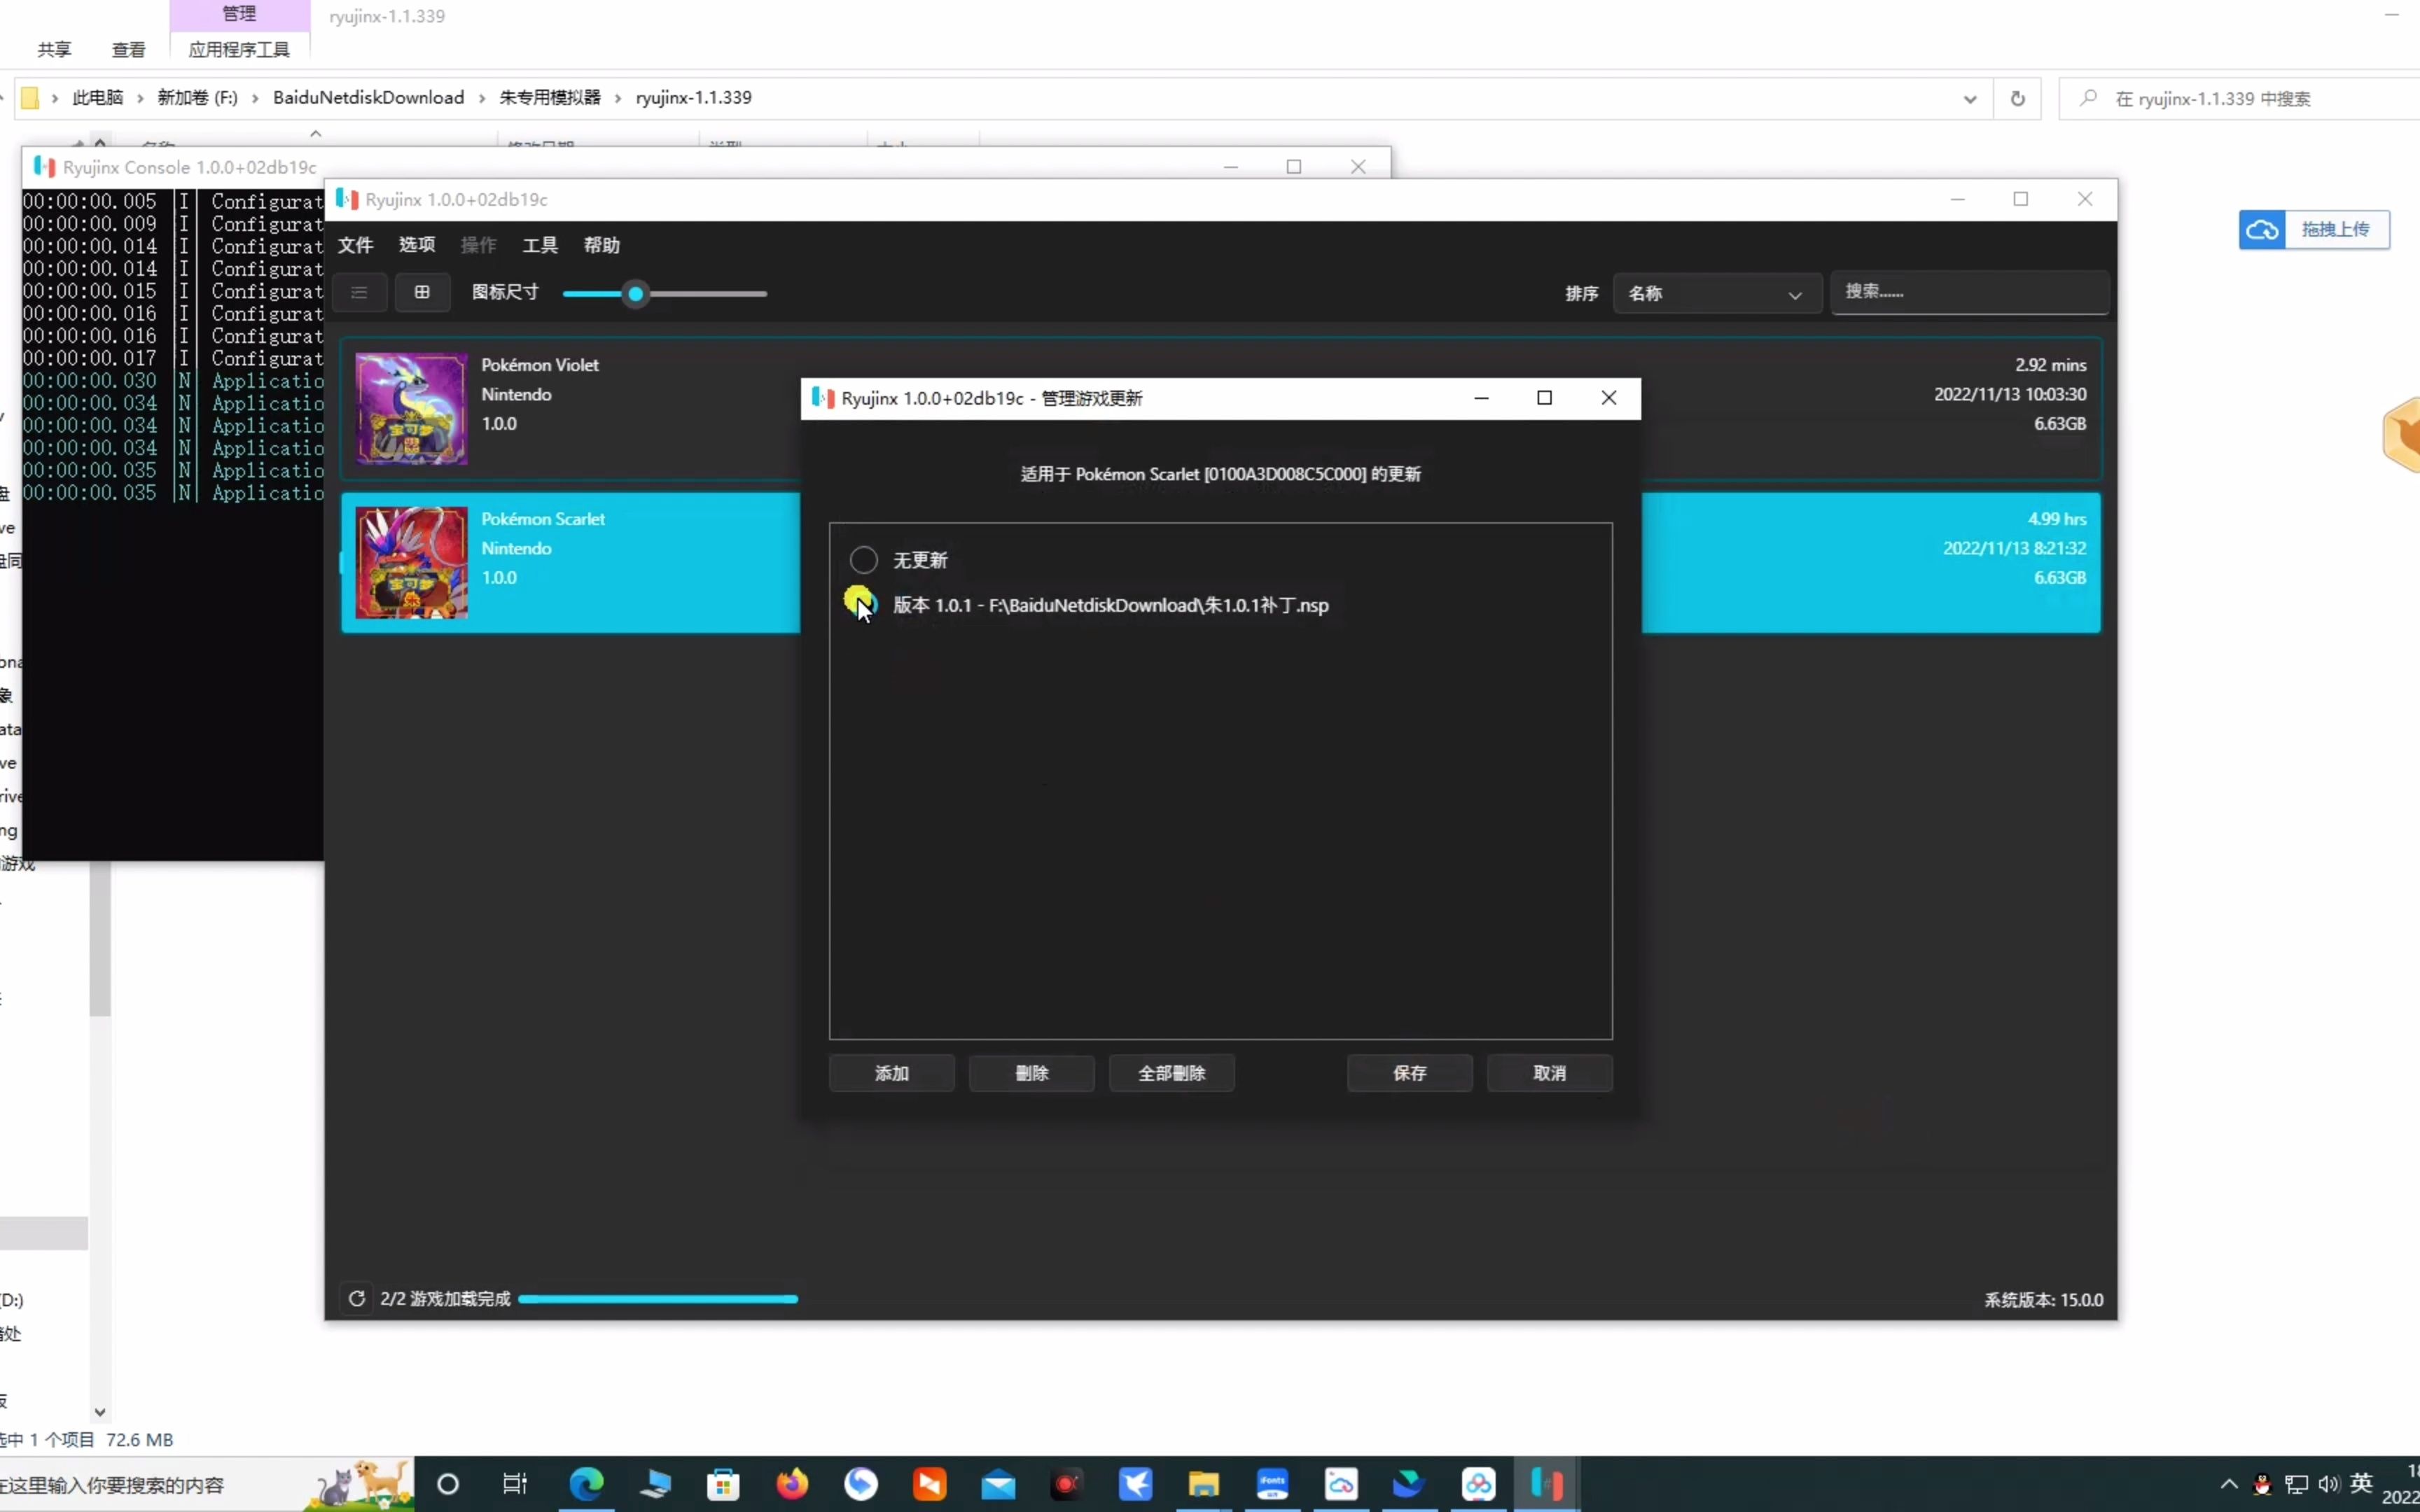The width and height of the screenshot is (2420, 1512).
Task: Open the 操作 menu in Ryujinx
Action: coord(478,245)
